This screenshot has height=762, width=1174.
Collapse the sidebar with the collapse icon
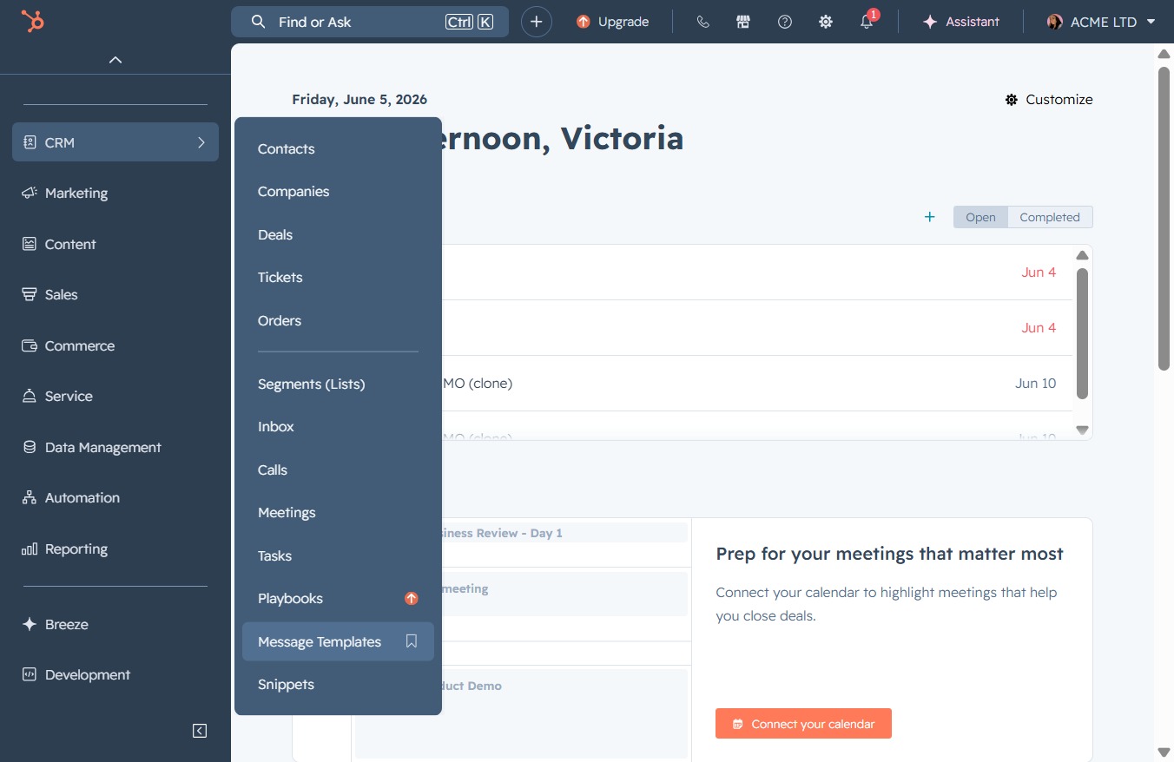point(200,731)
